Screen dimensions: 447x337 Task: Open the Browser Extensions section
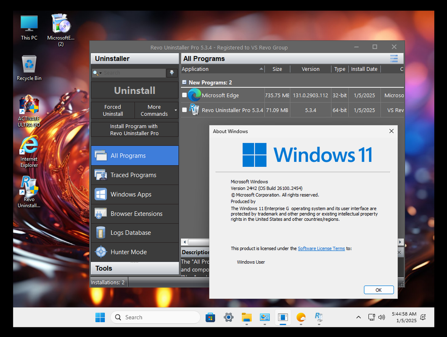(x=135, y=214)
